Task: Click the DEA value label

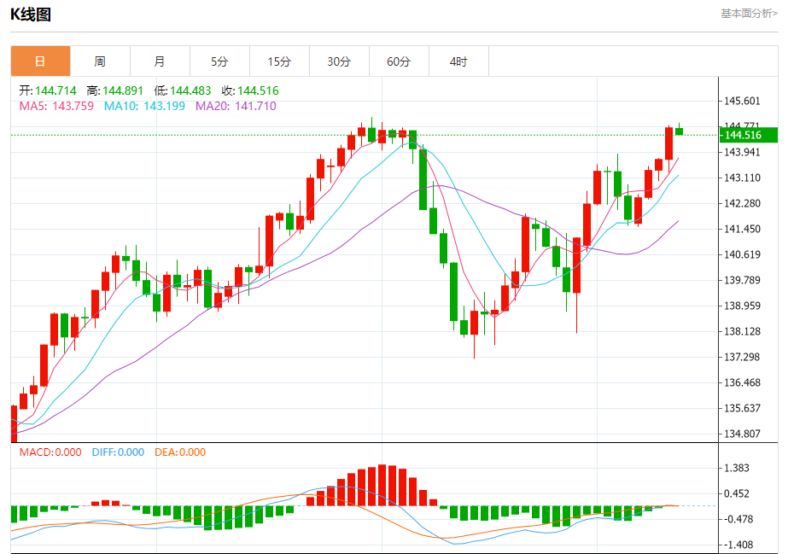Action: 180,452
